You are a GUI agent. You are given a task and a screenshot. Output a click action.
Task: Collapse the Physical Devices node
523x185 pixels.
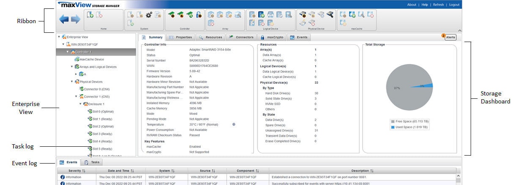[x=72, y=82]
